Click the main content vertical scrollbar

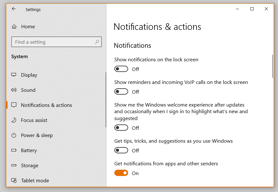[x=273, y=66]
